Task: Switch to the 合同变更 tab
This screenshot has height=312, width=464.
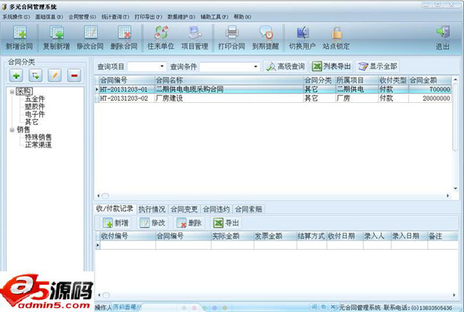Action: pos(184,209)
